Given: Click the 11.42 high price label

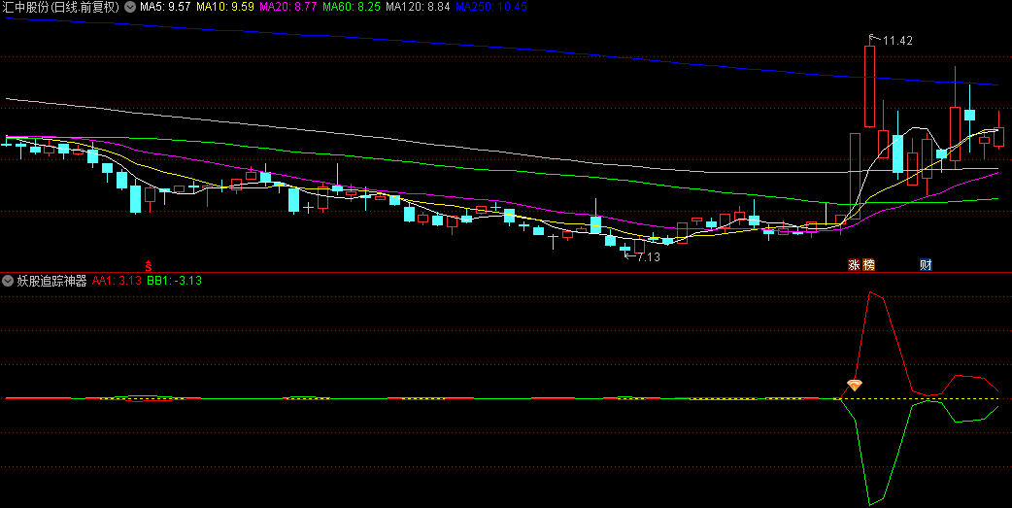Looking at the screenshot, I should tap(897, 41).
